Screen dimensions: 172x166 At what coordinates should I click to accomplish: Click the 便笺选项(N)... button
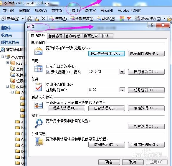coord(146,108)
